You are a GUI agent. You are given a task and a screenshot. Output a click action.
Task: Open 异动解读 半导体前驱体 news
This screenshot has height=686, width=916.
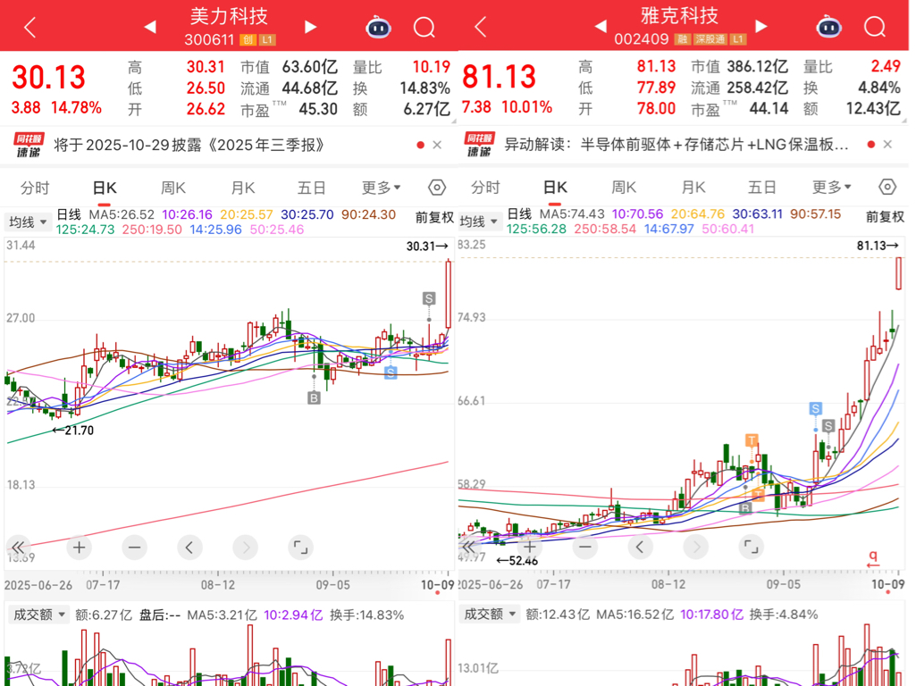coord(676,144)
